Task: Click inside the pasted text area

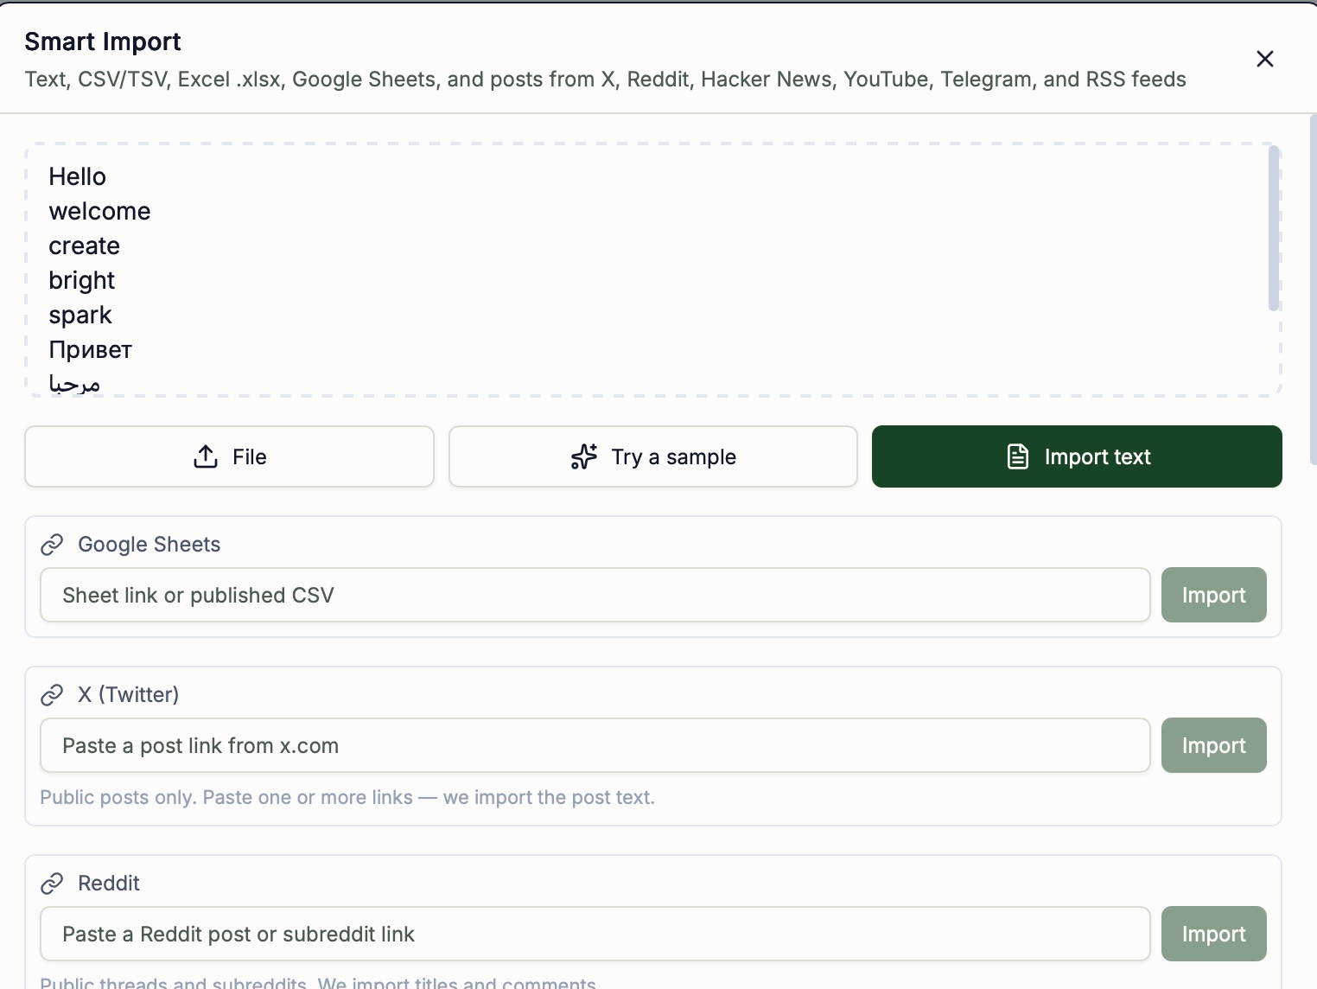Action: [653, 270]
